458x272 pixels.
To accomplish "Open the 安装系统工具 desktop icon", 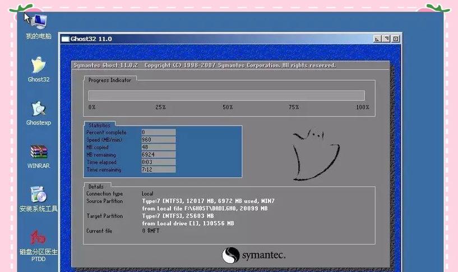I will click(38, 199).
